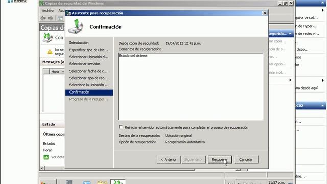
Task: Go back with the Anterior button
Action: [169, 159]
